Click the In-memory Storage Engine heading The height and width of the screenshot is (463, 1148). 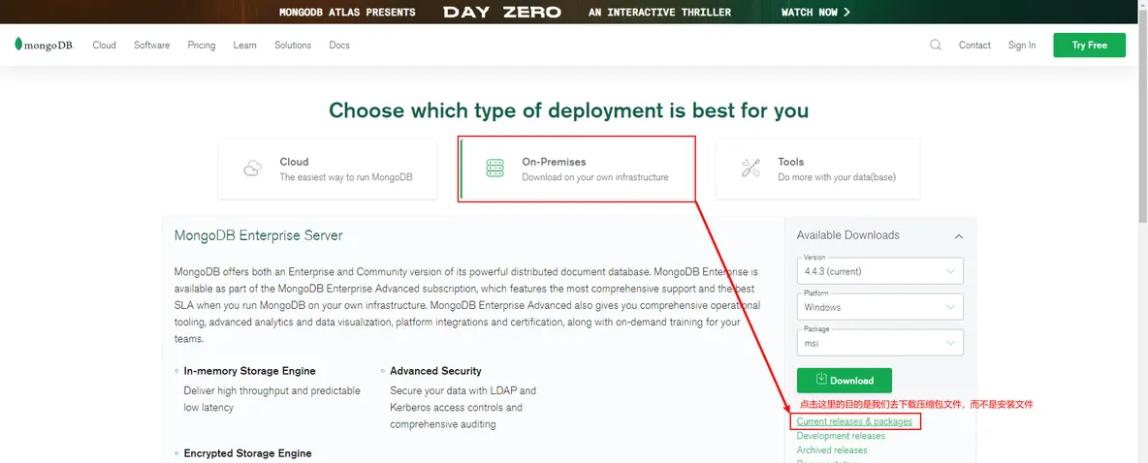[249, 371]
